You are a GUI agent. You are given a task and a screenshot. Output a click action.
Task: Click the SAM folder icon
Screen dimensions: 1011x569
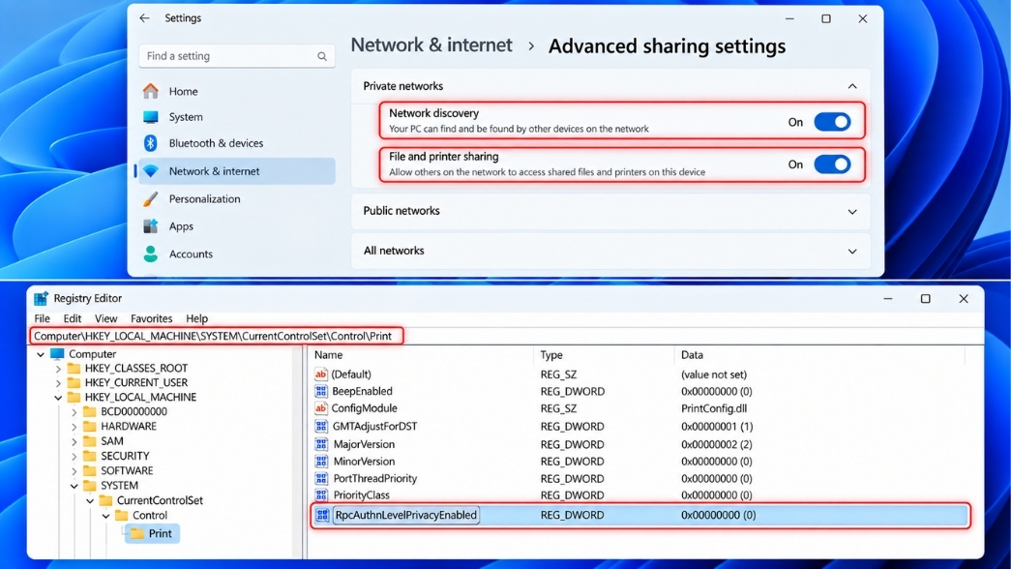click(90, 441)
